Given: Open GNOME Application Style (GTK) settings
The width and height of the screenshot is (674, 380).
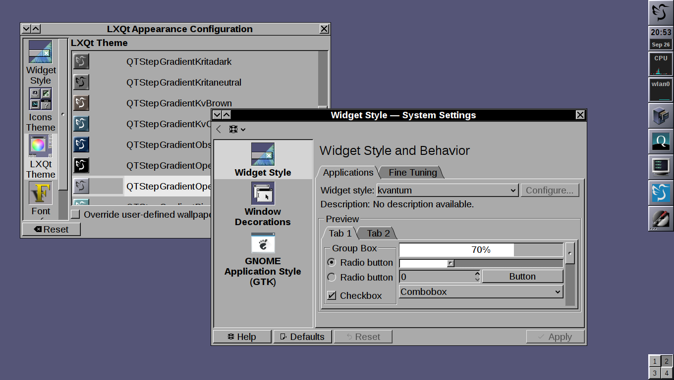Looking at the screenshot, I should click(263, 259).
